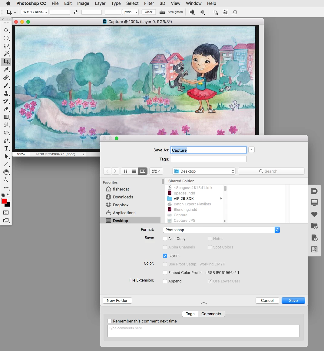Open the Window menu
This screenshot has height=351, width=324.
(194, 3)
